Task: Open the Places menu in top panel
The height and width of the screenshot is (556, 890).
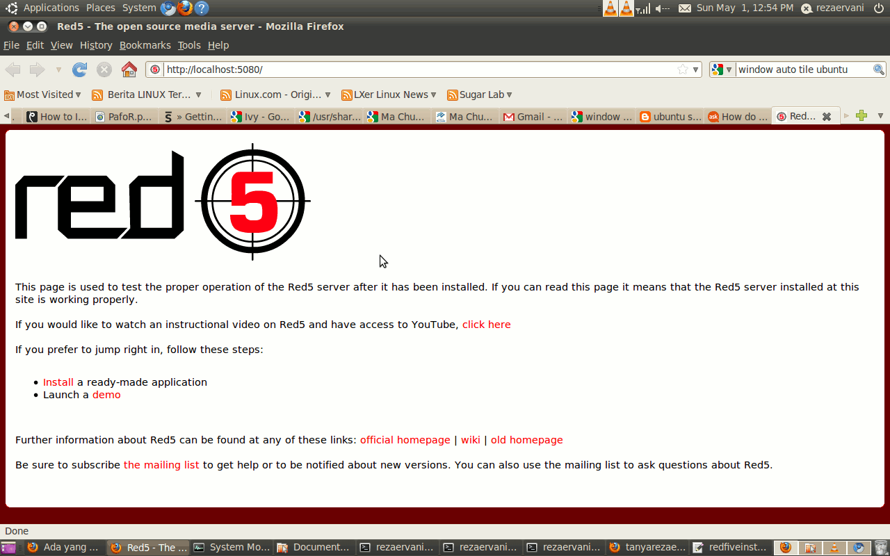Action: point(101,8)
